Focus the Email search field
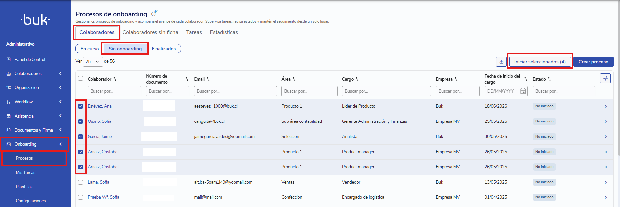The height and width of the screenshot is (207, 620). tap(235, 91)
